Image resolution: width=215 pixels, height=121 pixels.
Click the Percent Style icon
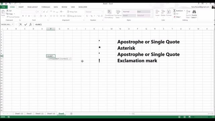pos(91,16)
